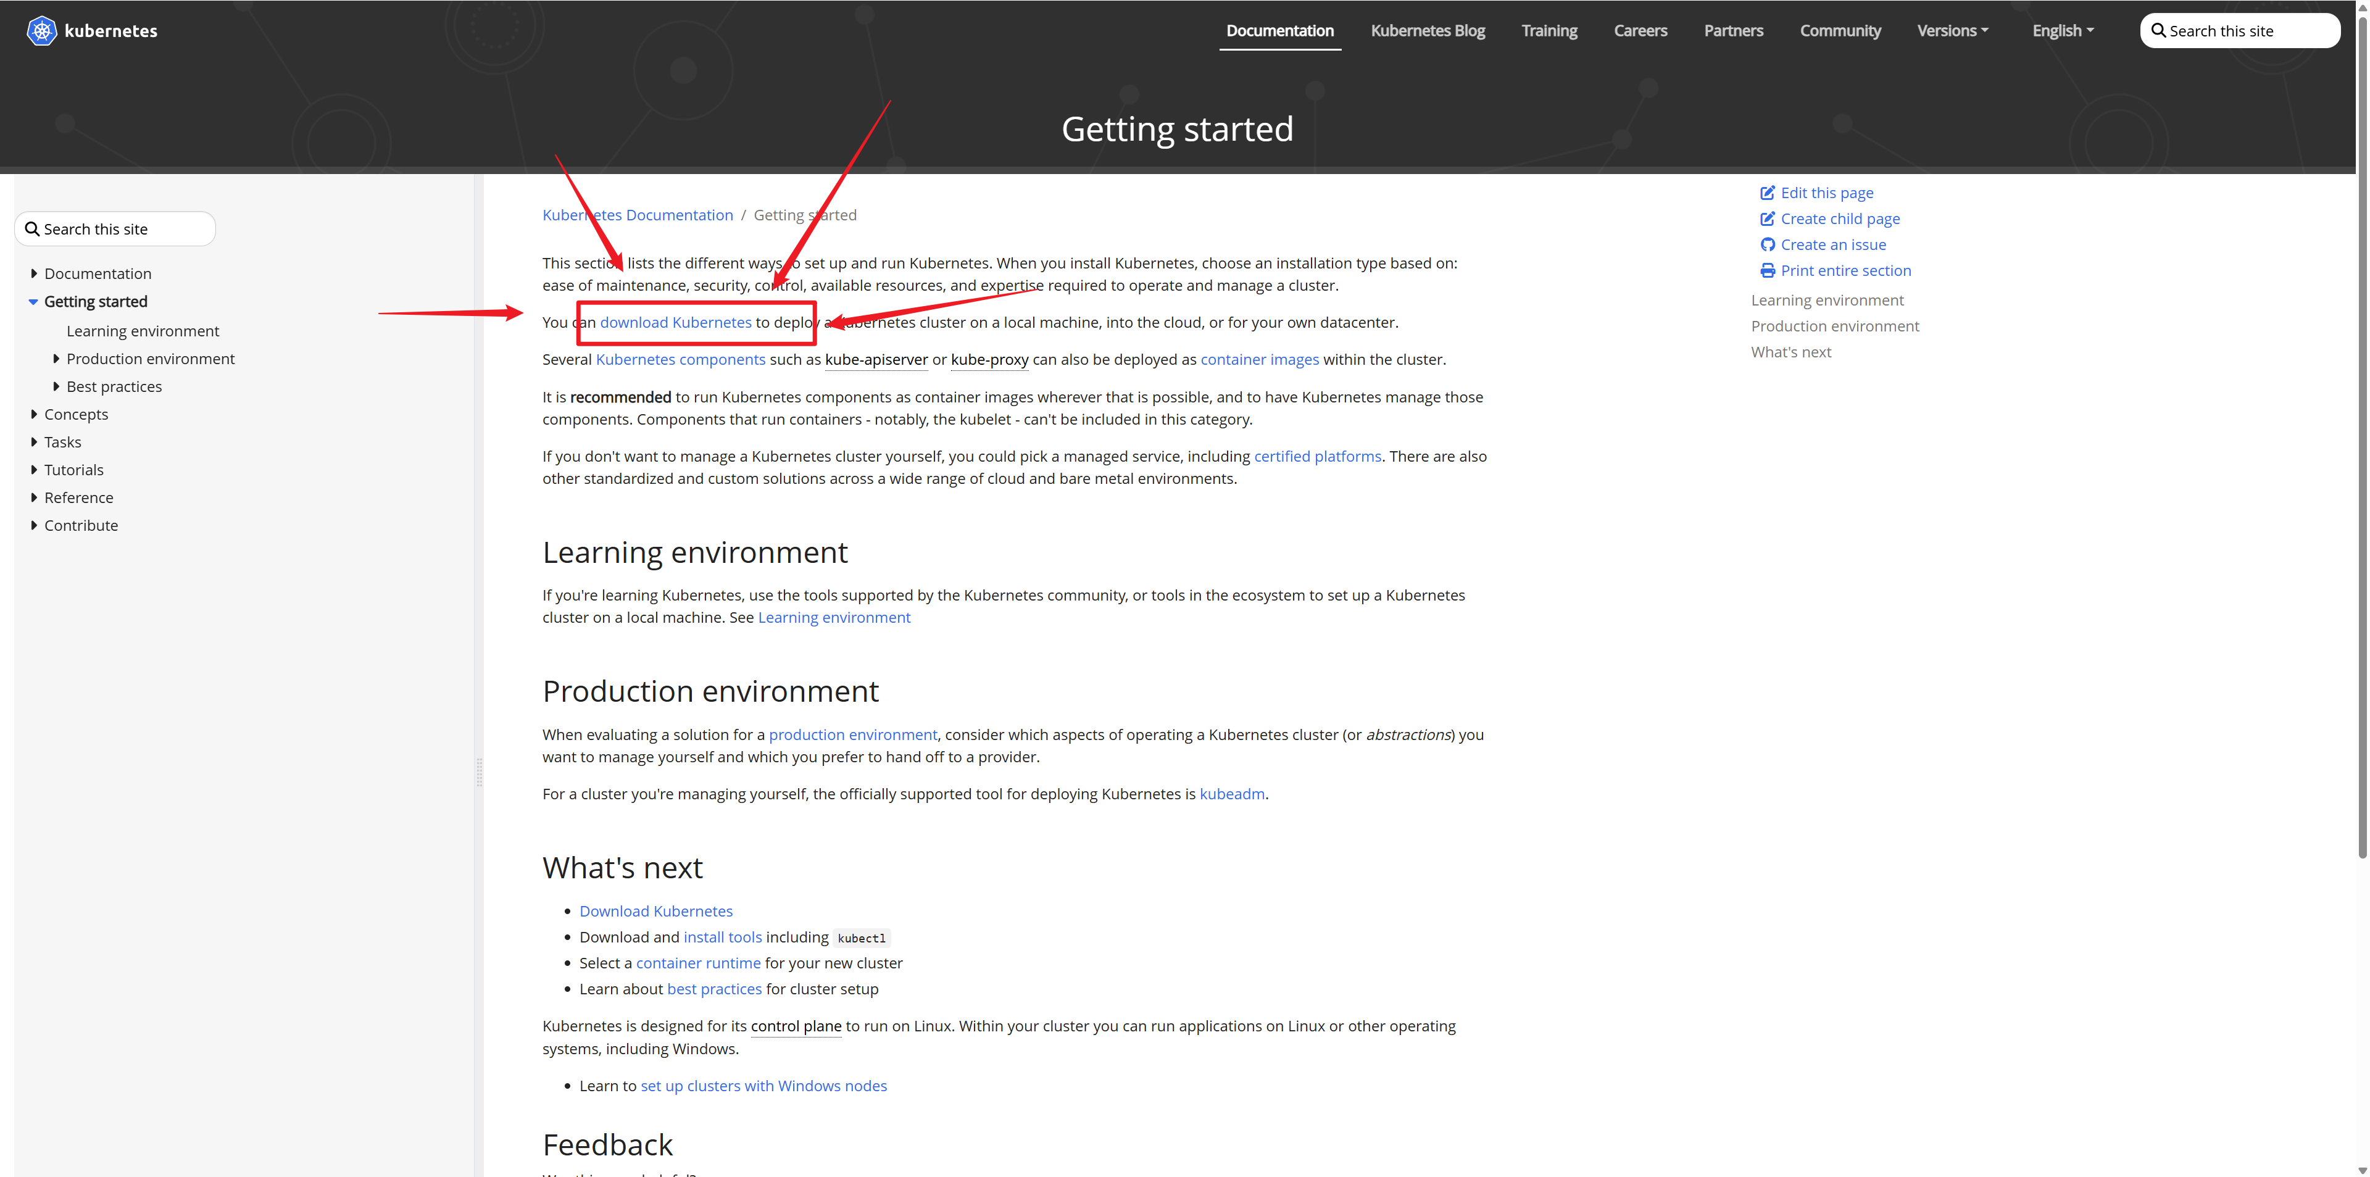
Task: Follow the production environment inline link
Action: pyautogui.click(x=853, y=735)
